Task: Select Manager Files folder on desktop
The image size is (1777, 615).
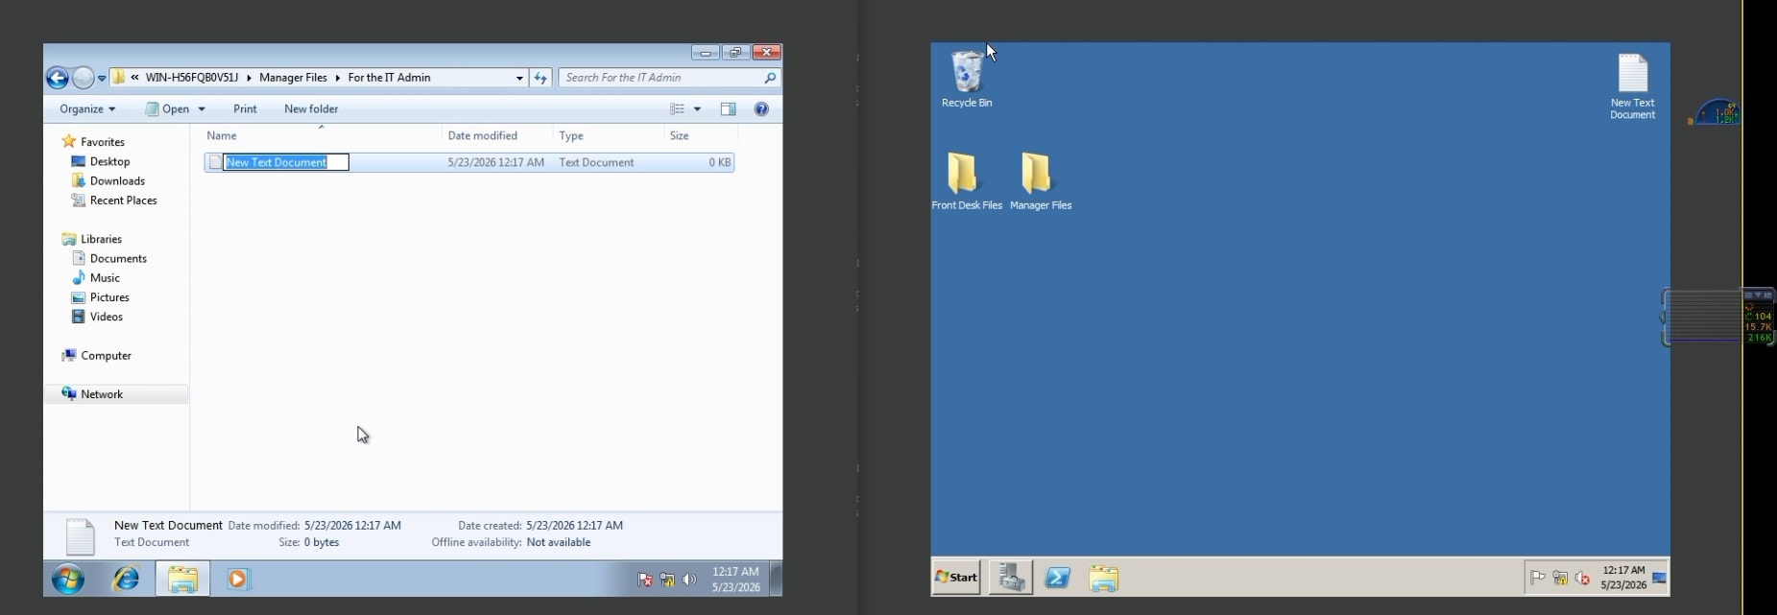Action: (x=1041, y=180)
